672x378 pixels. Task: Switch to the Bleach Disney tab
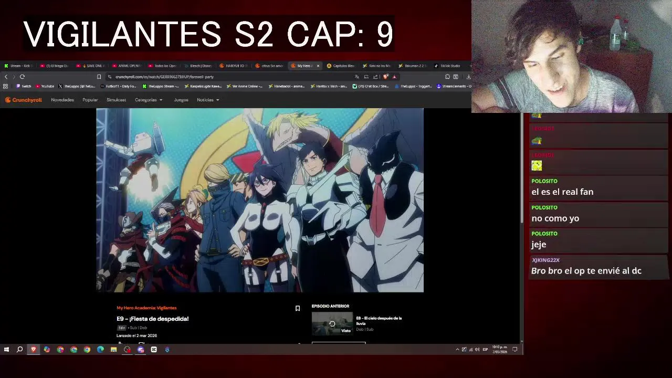tap(198, 66)
